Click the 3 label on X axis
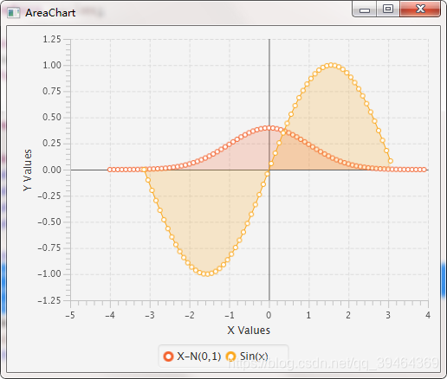Viewport: 447px width, 379px height. [x=388, y=315]
